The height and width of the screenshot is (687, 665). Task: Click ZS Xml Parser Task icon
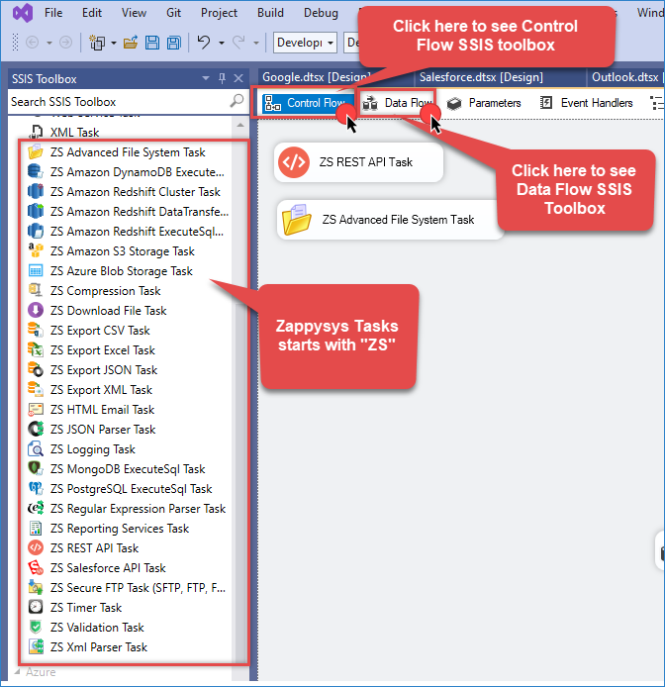point(36,646)
